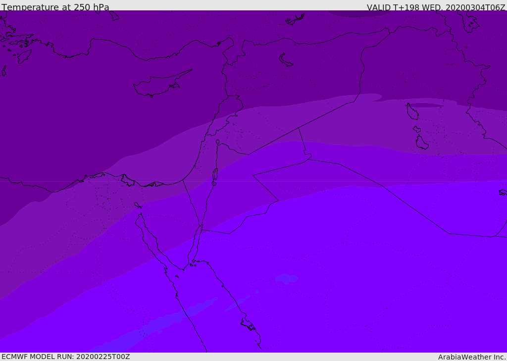Click the 'ECMWF MODEL RUN: 20200225T00Z' text

coord(66,357)
